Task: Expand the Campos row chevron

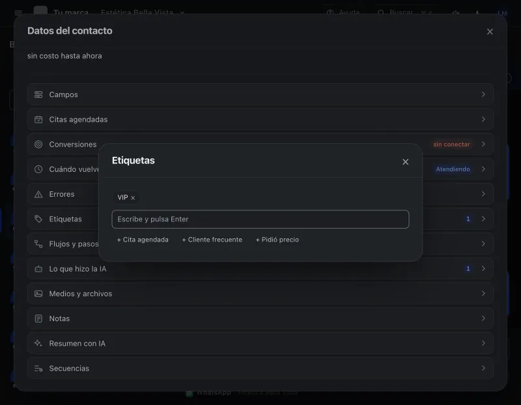Action: point(483,94)
